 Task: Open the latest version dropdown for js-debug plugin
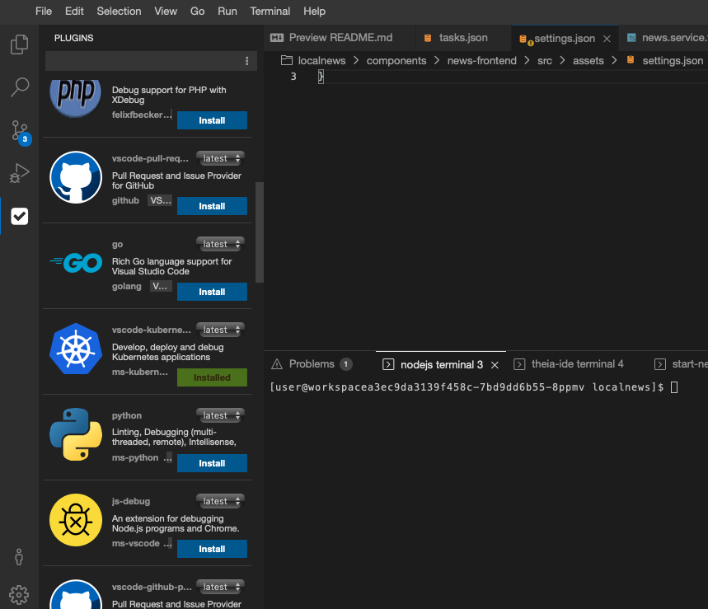point(220,501)
